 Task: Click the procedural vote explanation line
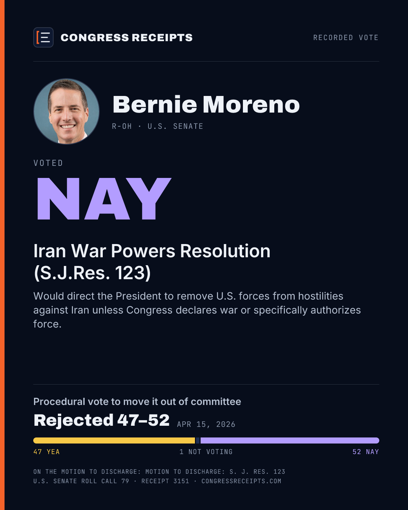137,401
